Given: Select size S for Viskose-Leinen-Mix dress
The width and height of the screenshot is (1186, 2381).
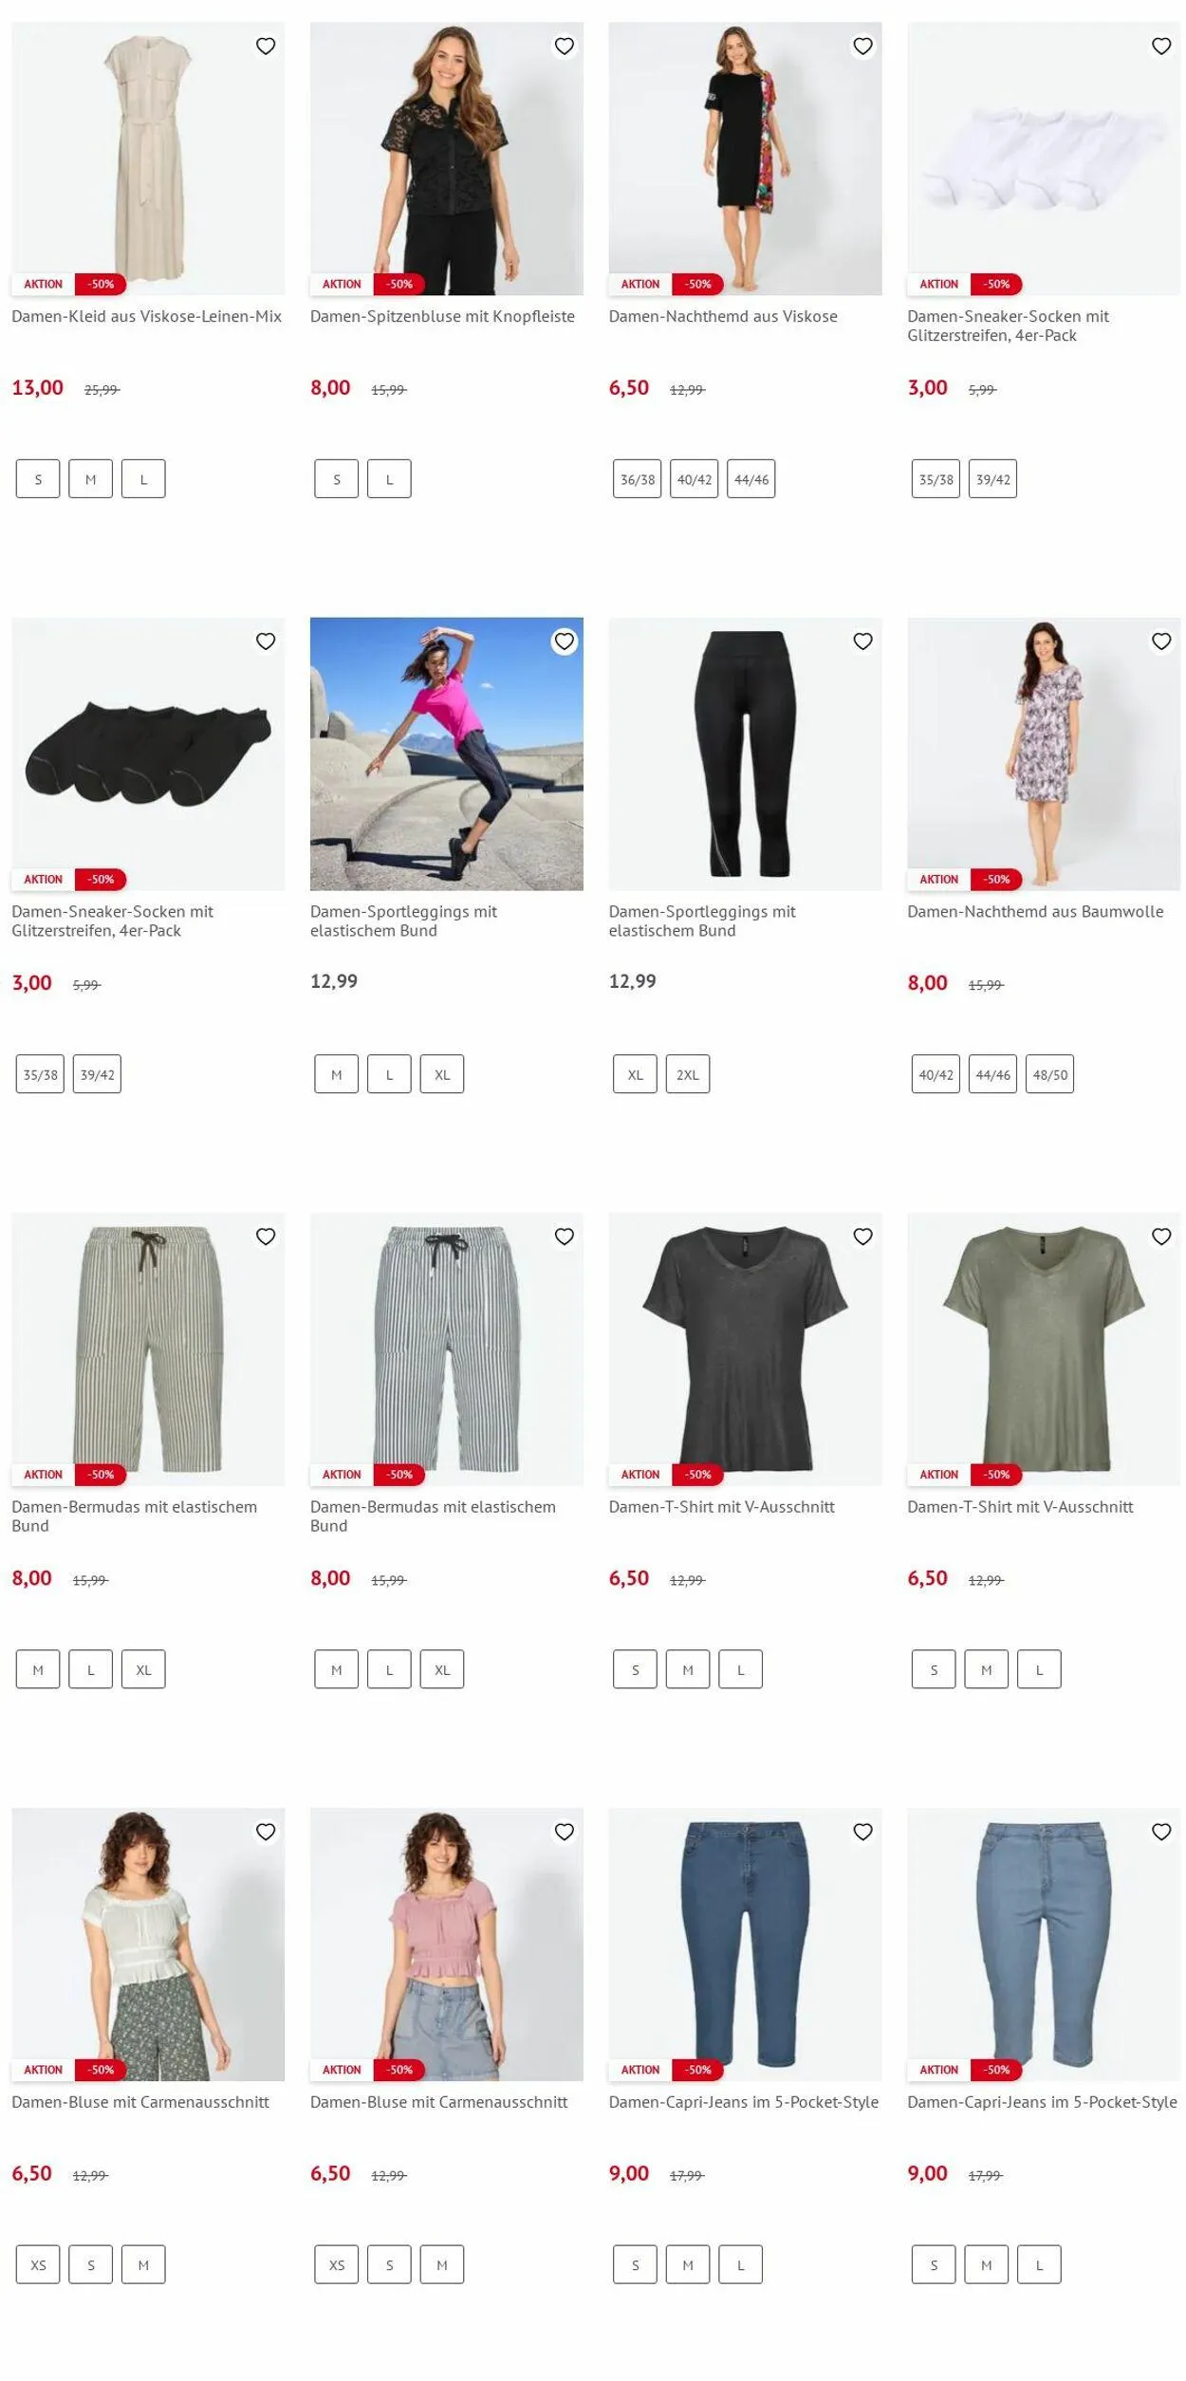Looking at the screenshot, I should pyautogui.click(x=38, y=479).
